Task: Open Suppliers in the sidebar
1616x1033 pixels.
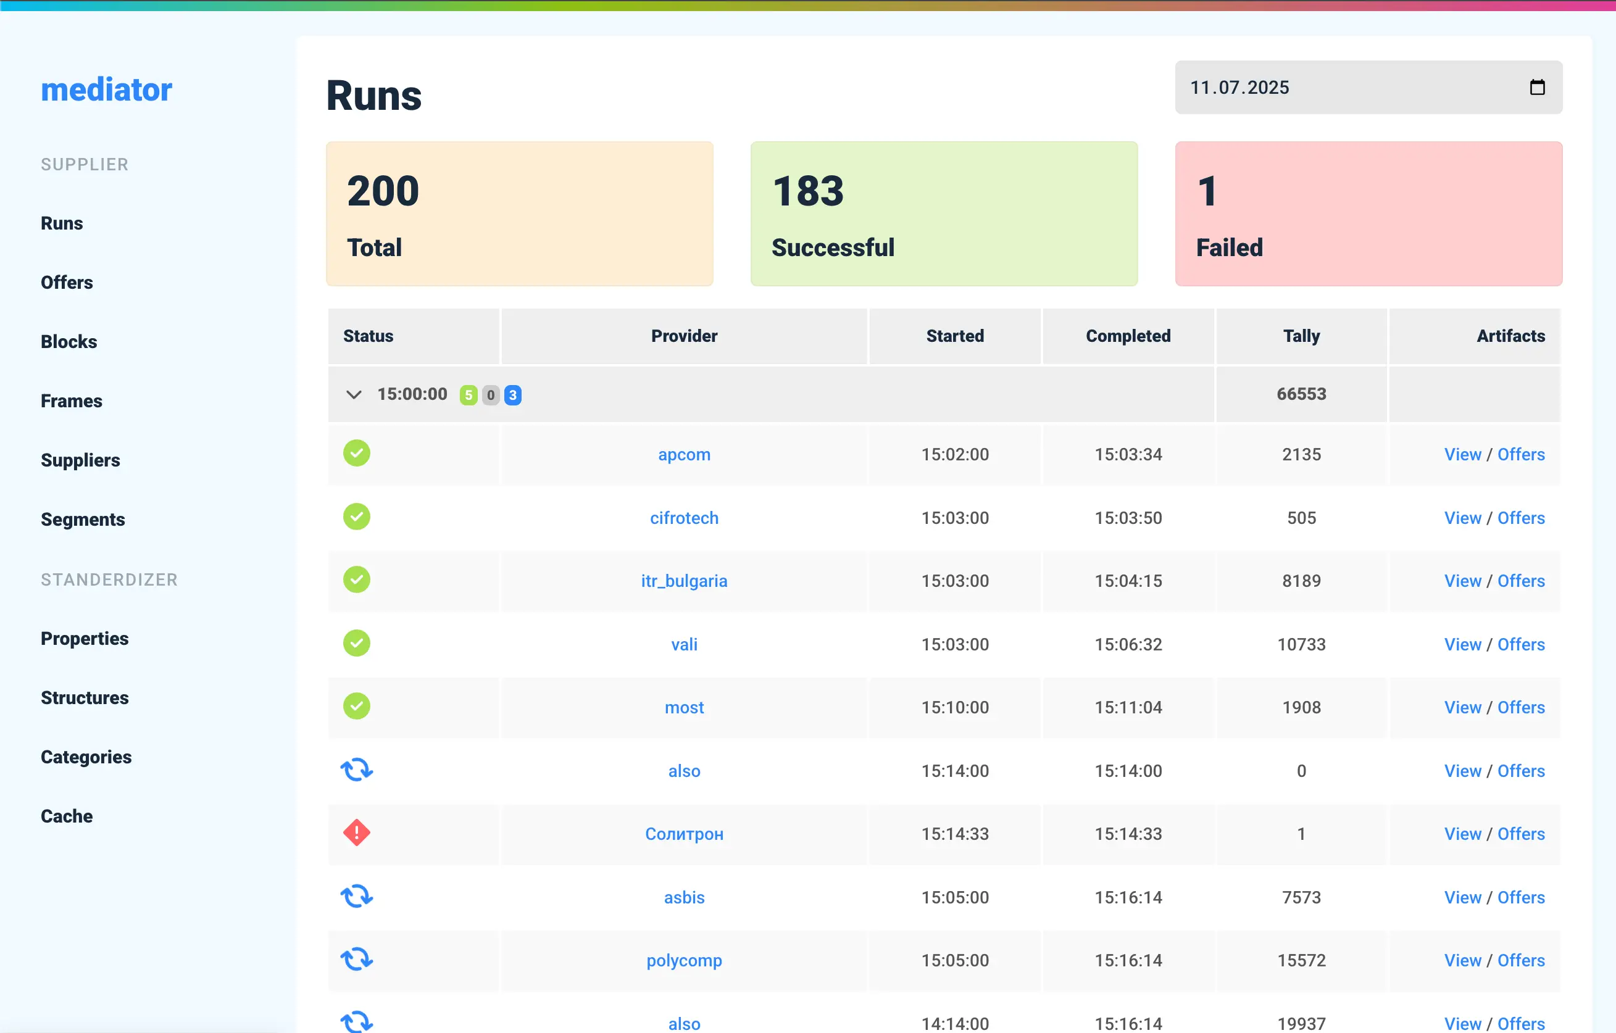Action: coord(80,460)
